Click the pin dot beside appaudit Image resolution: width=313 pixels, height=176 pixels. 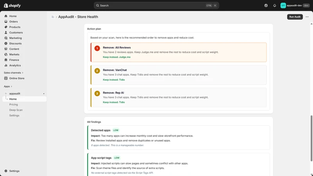(x=44, y=93)
